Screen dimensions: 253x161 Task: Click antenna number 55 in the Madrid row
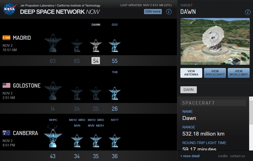click(115, 61)
